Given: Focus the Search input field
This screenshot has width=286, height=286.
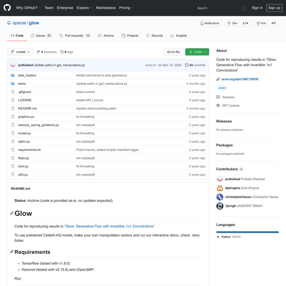Looking at the screenshot, I should [222, 8].
